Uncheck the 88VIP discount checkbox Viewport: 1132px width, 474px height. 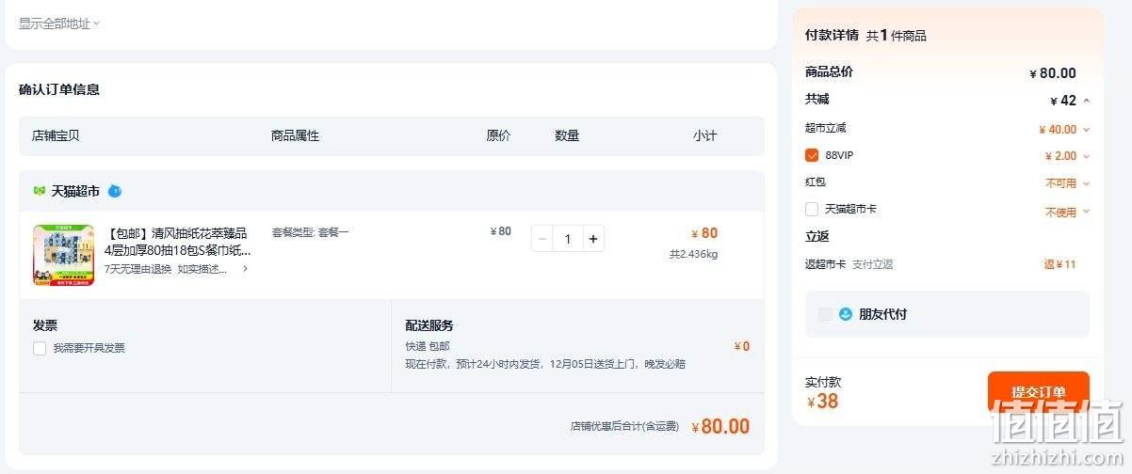812,155
